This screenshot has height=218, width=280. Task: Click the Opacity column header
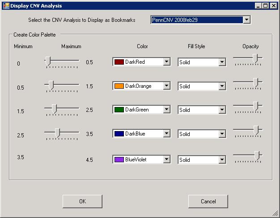click(x=250, y=46)
